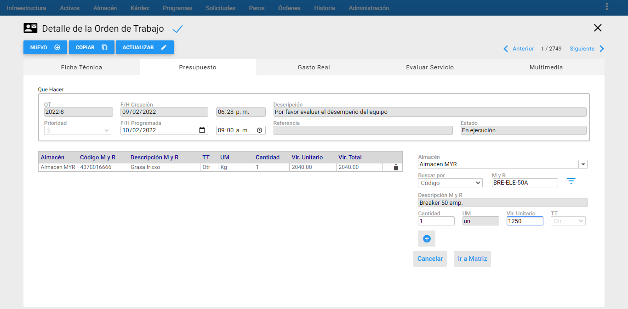Open the Buscar por dropdown

pos(450,183)
